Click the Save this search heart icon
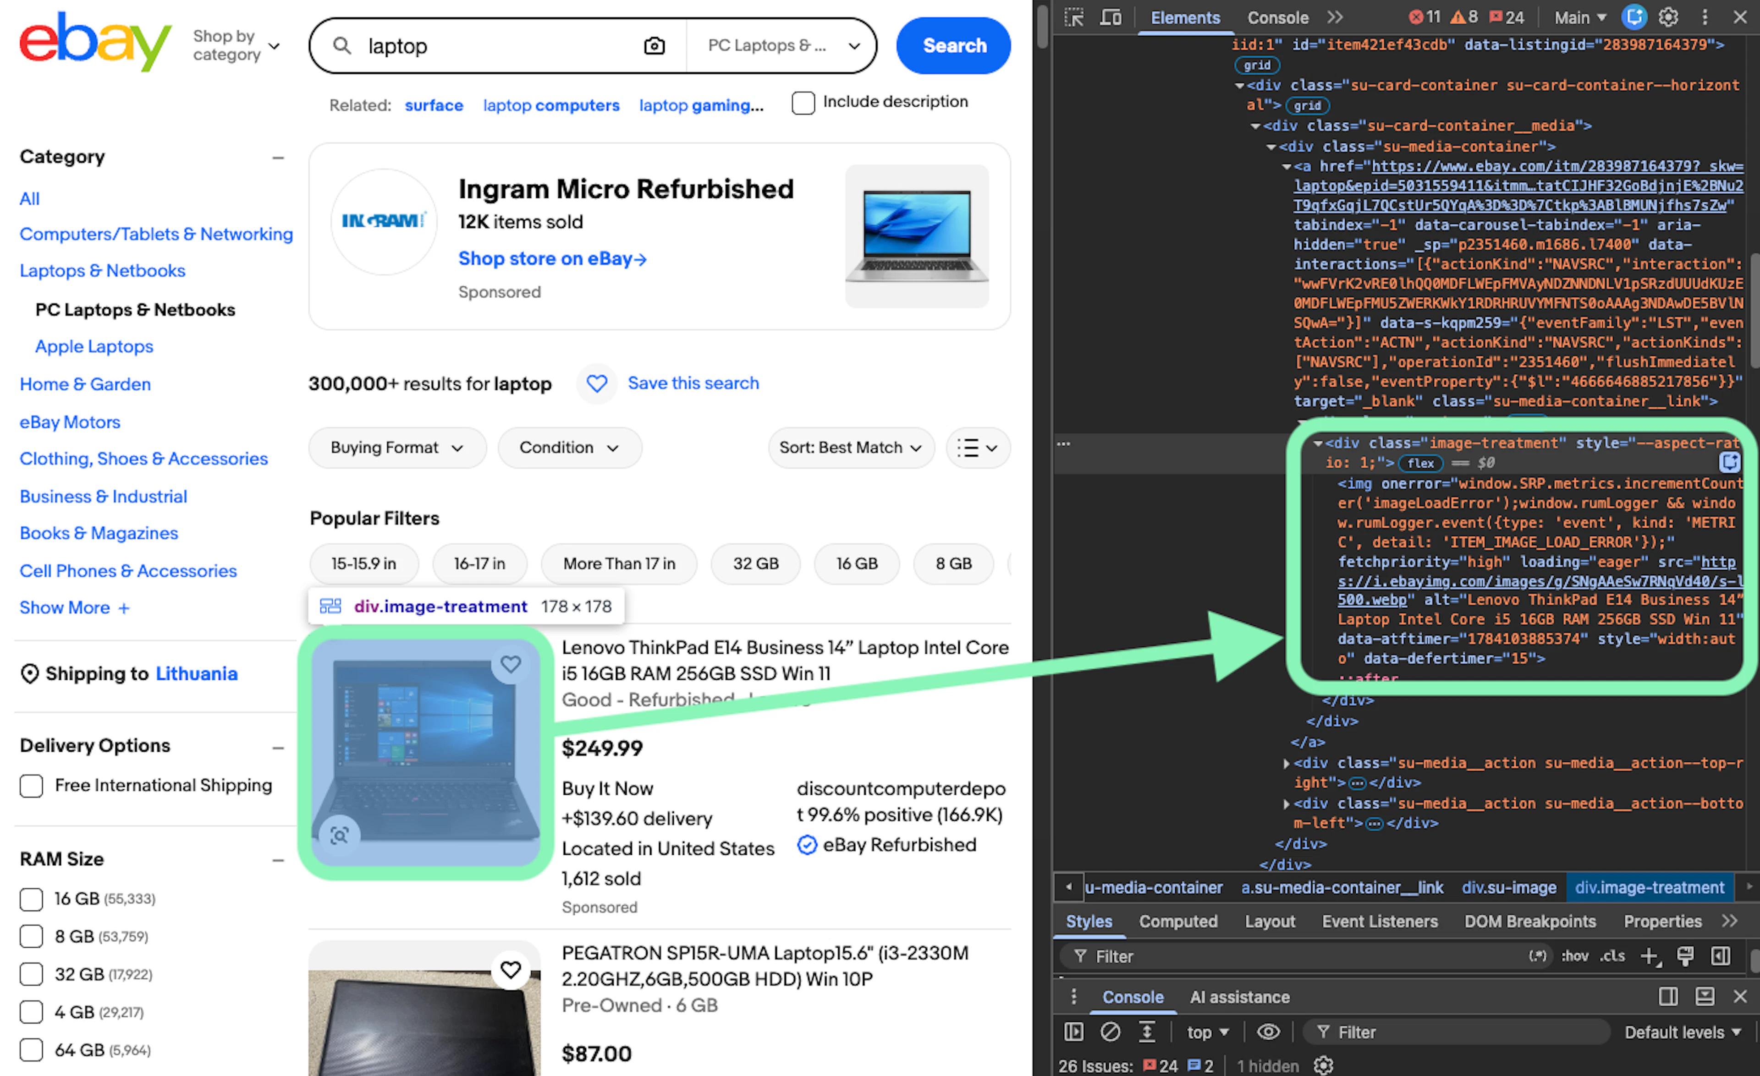1760x1076 pixels. point(596,383)
